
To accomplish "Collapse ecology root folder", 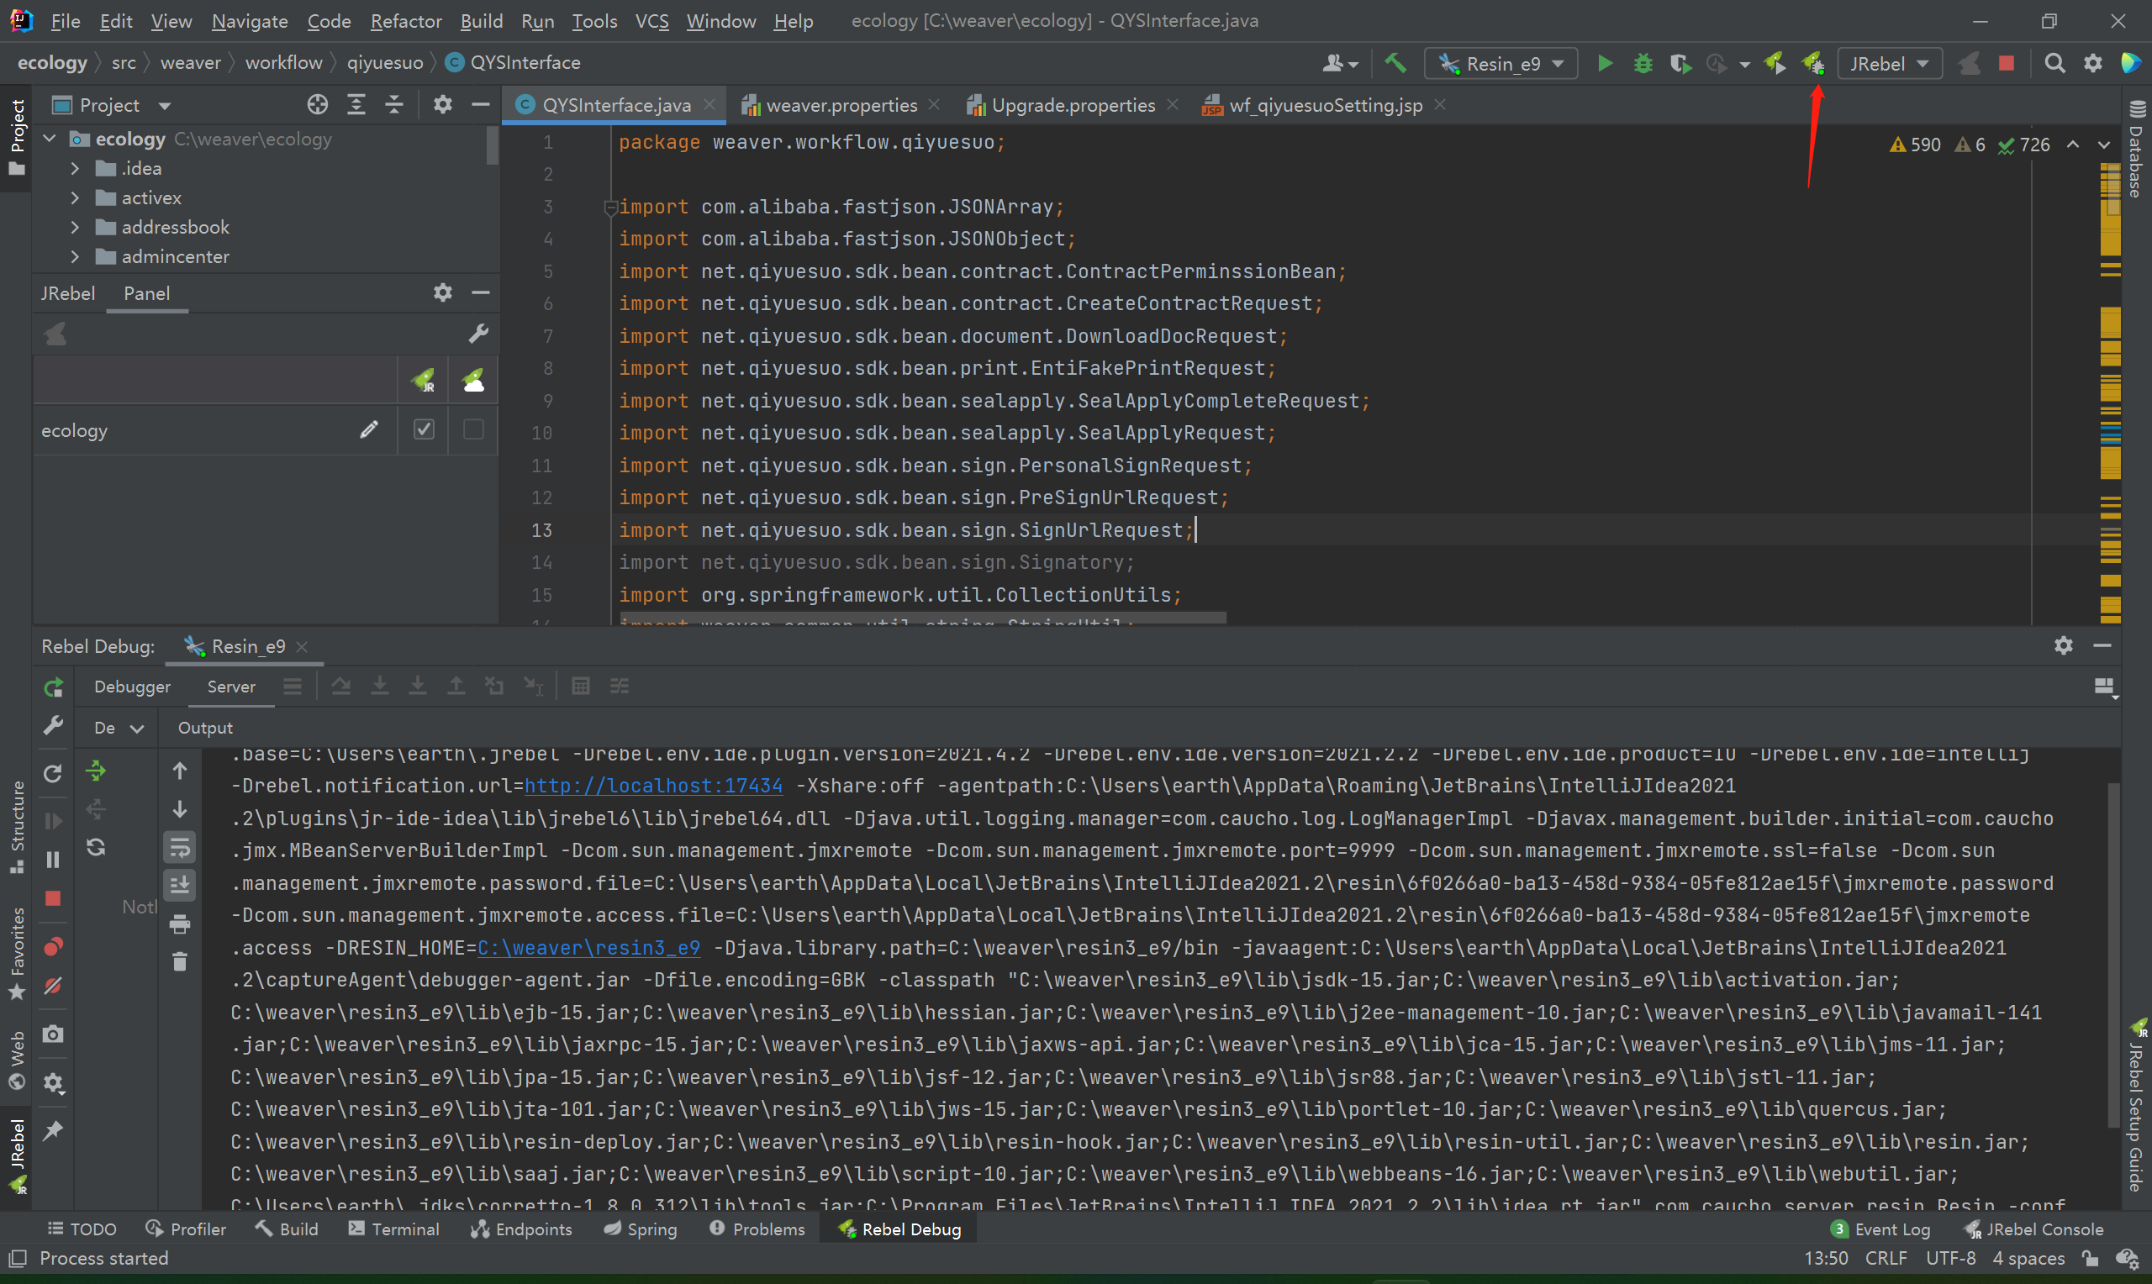I will tap(50, 139).
